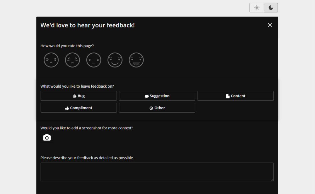Choose the sad face rating

[x=72, y=60]
